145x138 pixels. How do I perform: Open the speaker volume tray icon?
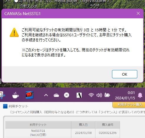pyautogui.click(x=99, y=95)
